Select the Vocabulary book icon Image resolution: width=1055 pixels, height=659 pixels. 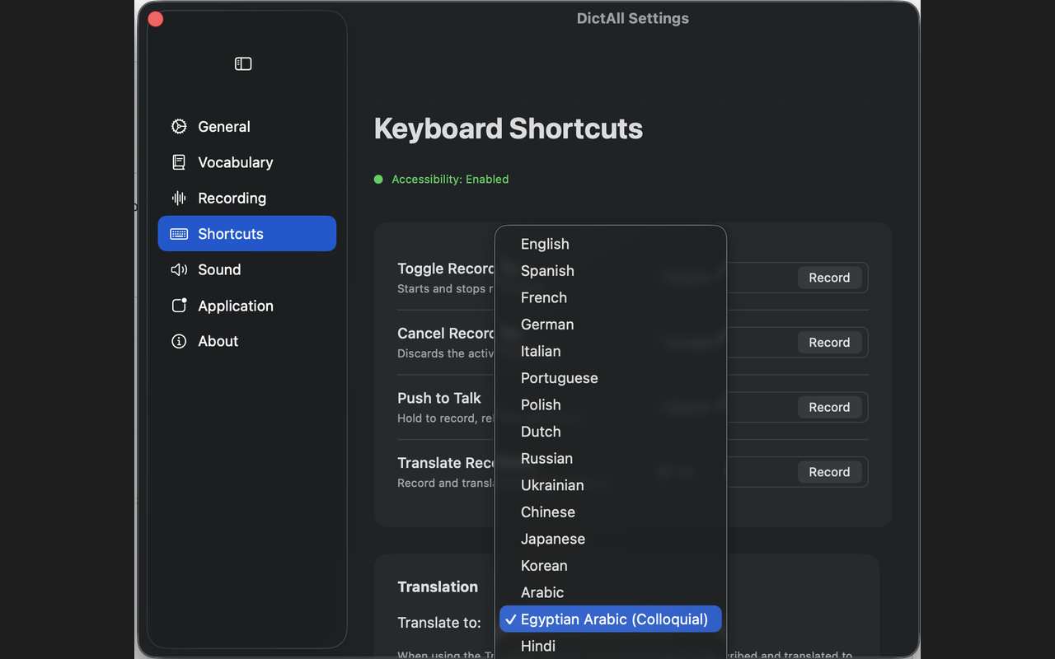(x=179, y=162)
